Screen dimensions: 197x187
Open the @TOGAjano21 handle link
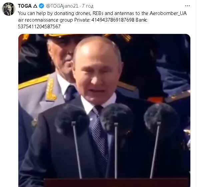point(62,6)
